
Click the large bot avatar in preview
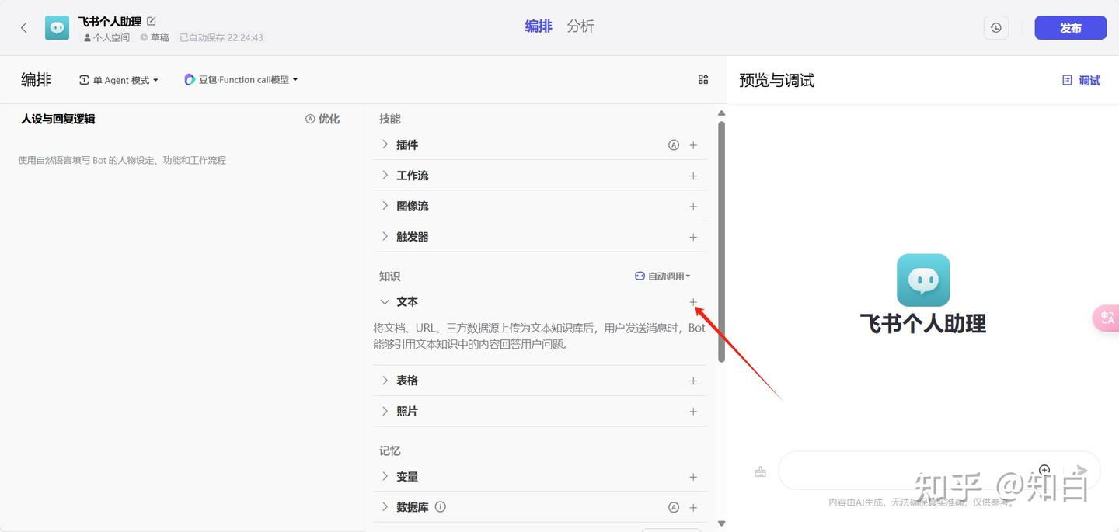tap(923, 280)
